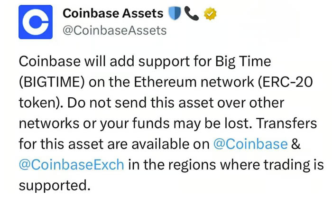Follow the @CoinbaseExch mention link
Screen dimensions: 332x198
(x=72, y=164)
